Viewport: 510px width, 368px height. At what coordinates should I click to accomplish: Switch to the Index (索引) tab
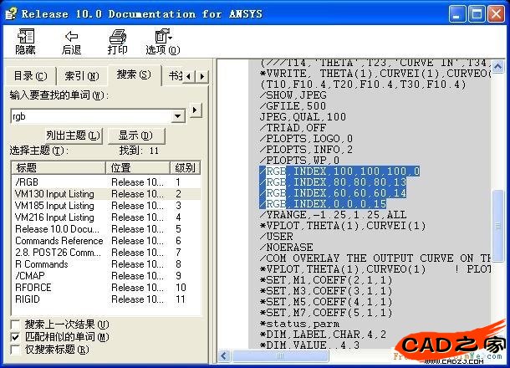click(x=81, y=76)
